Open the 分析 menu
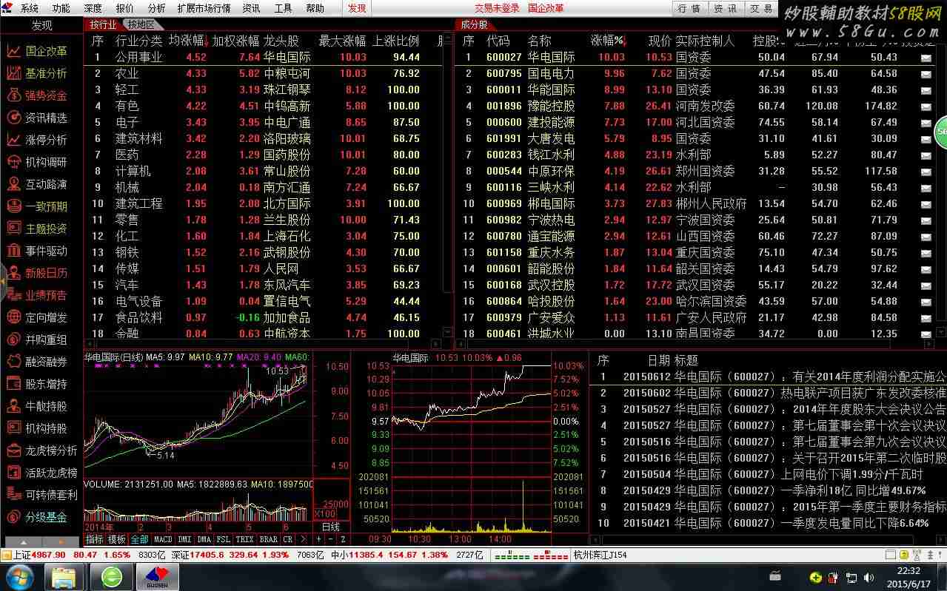This screenshot has height=591, width=947. [x=156, y=8]
